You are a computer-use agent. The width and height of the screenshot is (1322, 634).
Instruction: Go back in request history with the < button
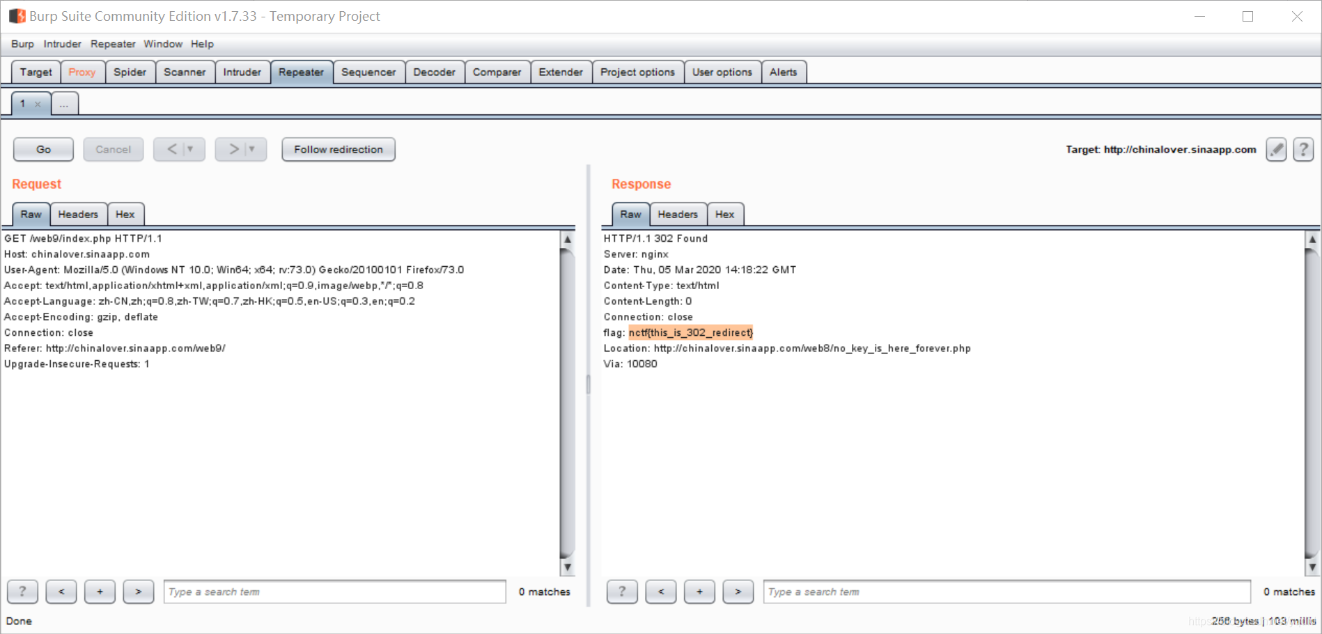[171, 149]
